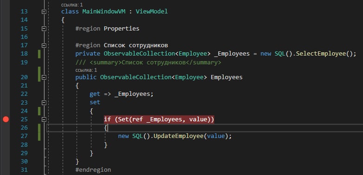The height and width of the screenshot is (175, 363).
Task: Click 'Properties' region name on line 15
Action: tap(122, 29)
